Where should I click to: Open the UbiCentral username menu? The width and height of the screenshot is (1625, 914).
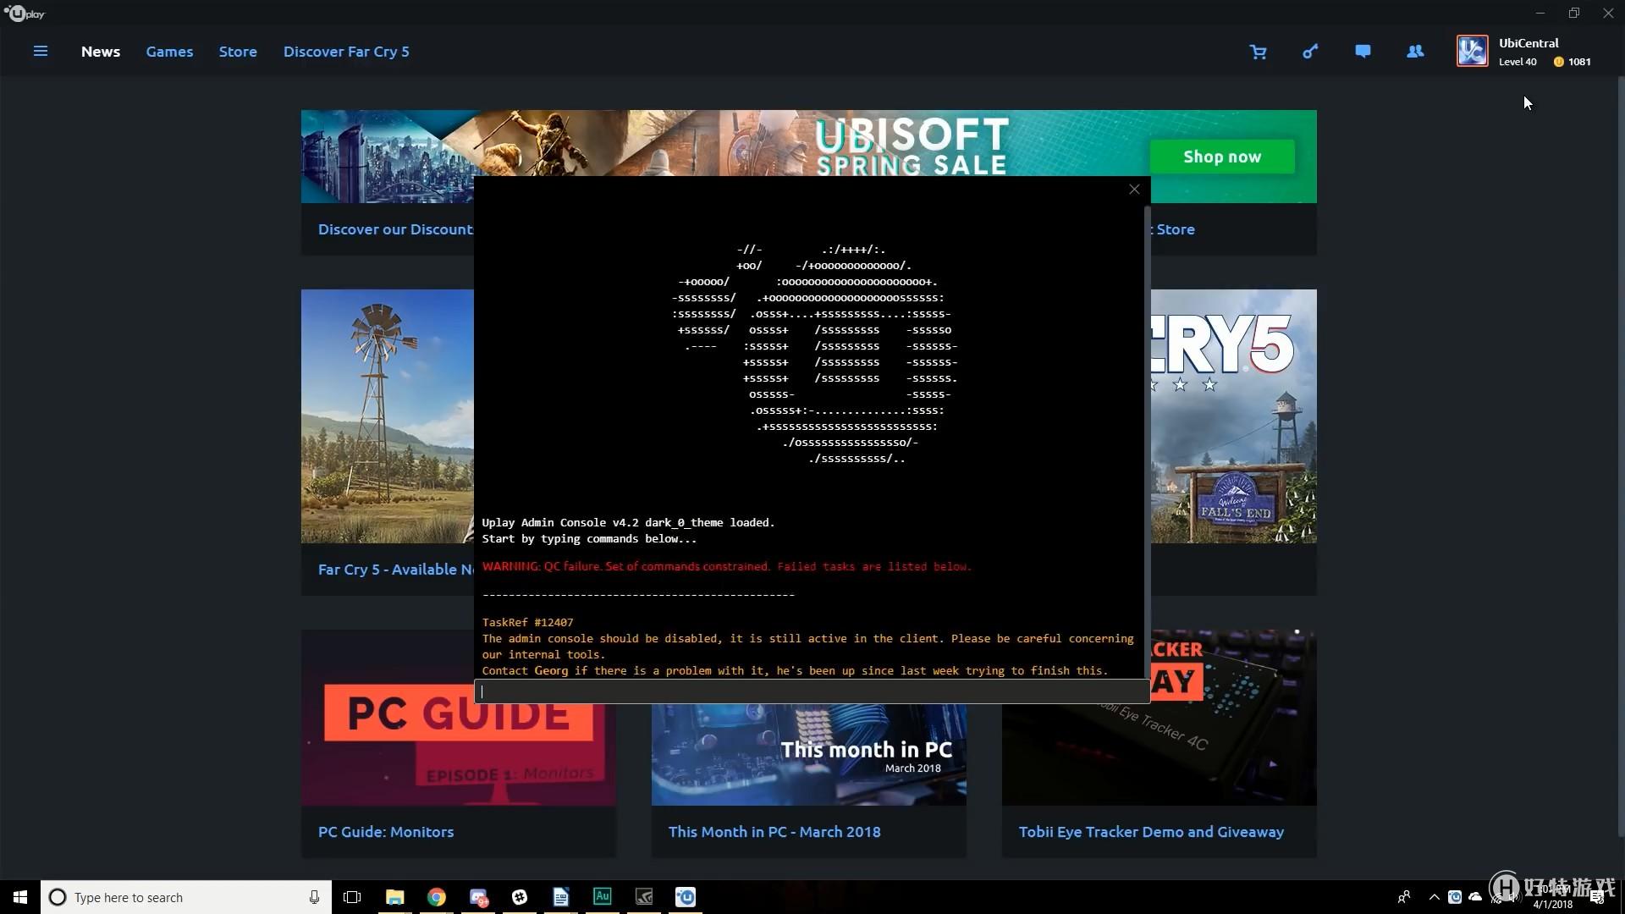click(x=1529, y=43)
